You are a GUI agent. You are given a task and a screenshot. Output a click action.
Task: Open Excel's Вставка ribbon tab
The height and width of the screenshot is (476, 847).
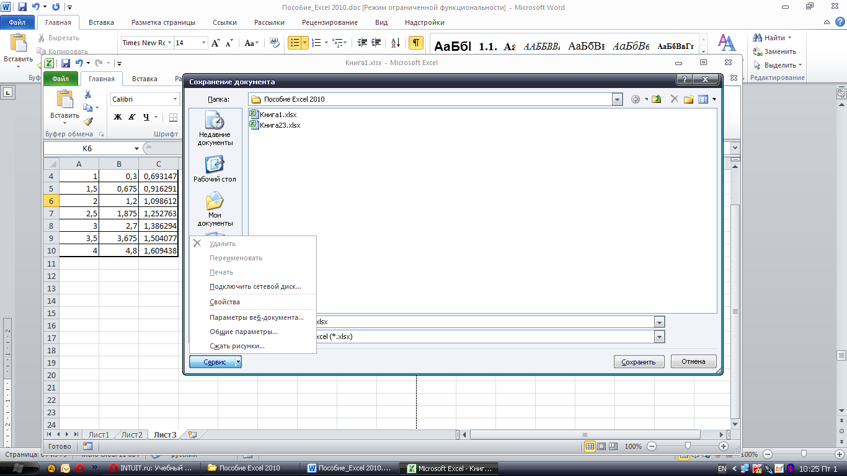144,79
